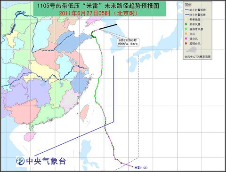The height and width of the screenshot is (172, 226).
Task: Click the black forecast direction arrow
Action: click(x=108, y=27)
